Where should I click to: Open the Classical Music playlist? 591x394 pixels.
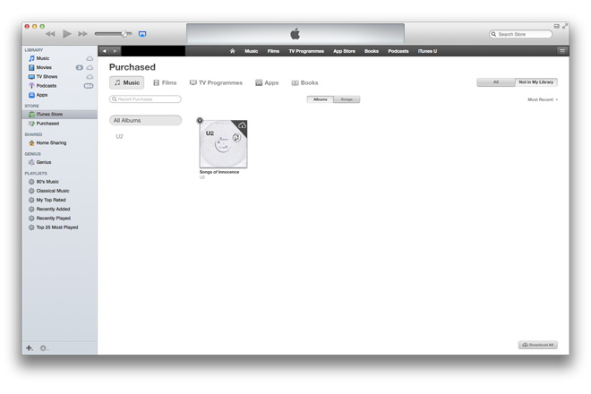click(x=53, y=191)
